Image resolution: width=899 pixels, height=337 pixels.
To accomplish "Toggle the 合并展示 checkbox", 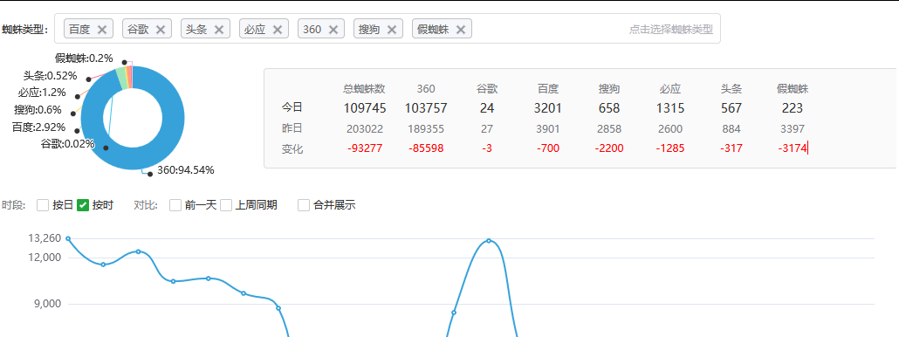I will pyautogui.click(x=304, y=205).
